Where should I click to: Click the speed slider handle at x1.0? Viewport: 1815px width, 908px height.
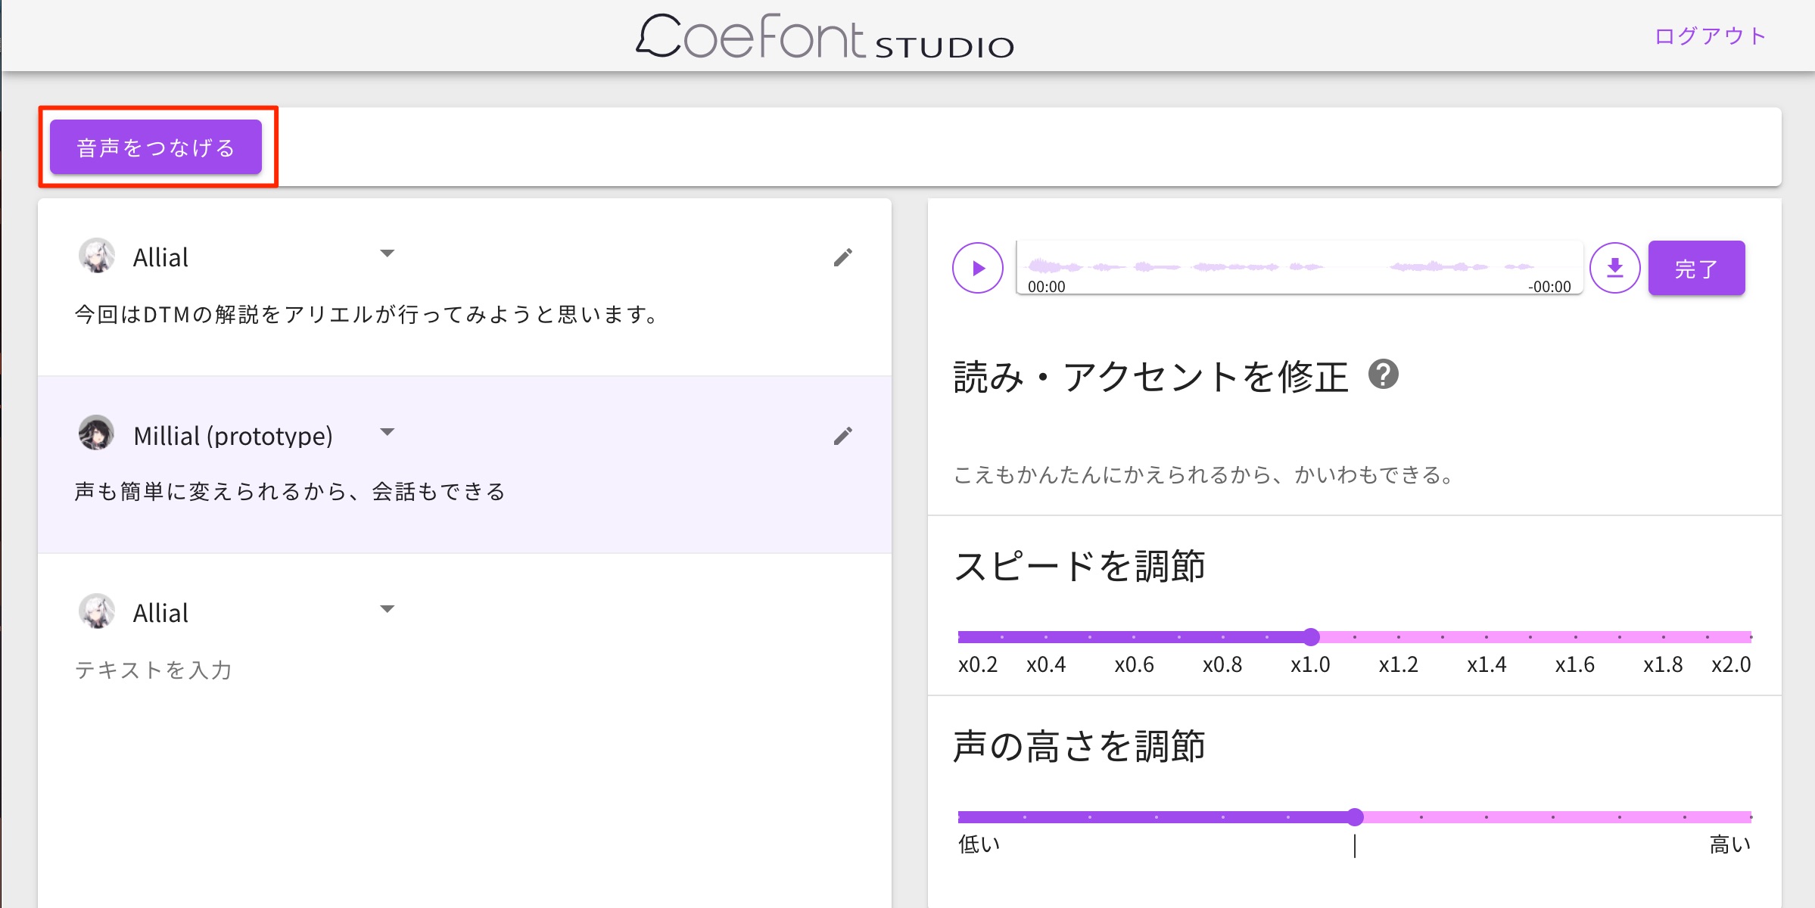point(1311,637)
